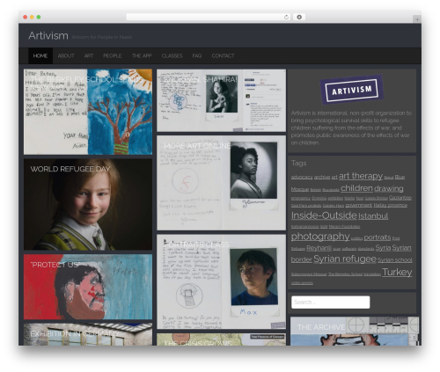Open the FAQ menu item
The image size is (440, 372).
(197, 55)
